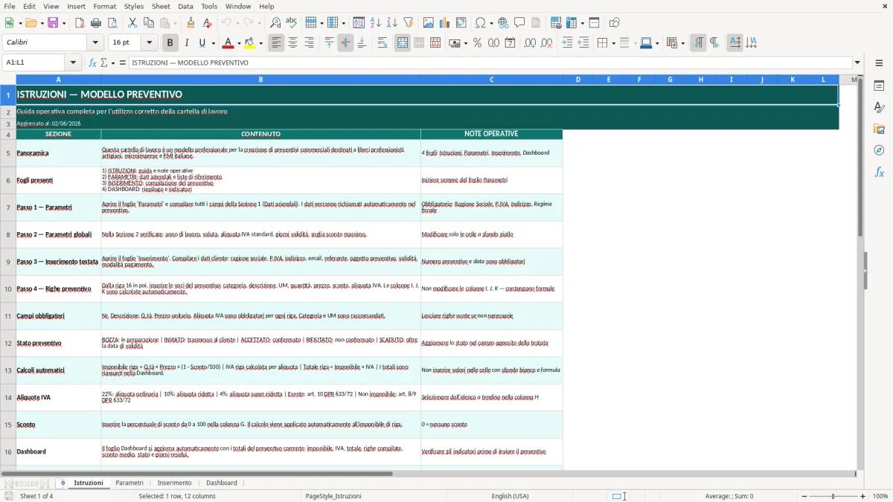Open borders dropdown arrow
Screen dimensions: 893x502
[x=613, y=43]
